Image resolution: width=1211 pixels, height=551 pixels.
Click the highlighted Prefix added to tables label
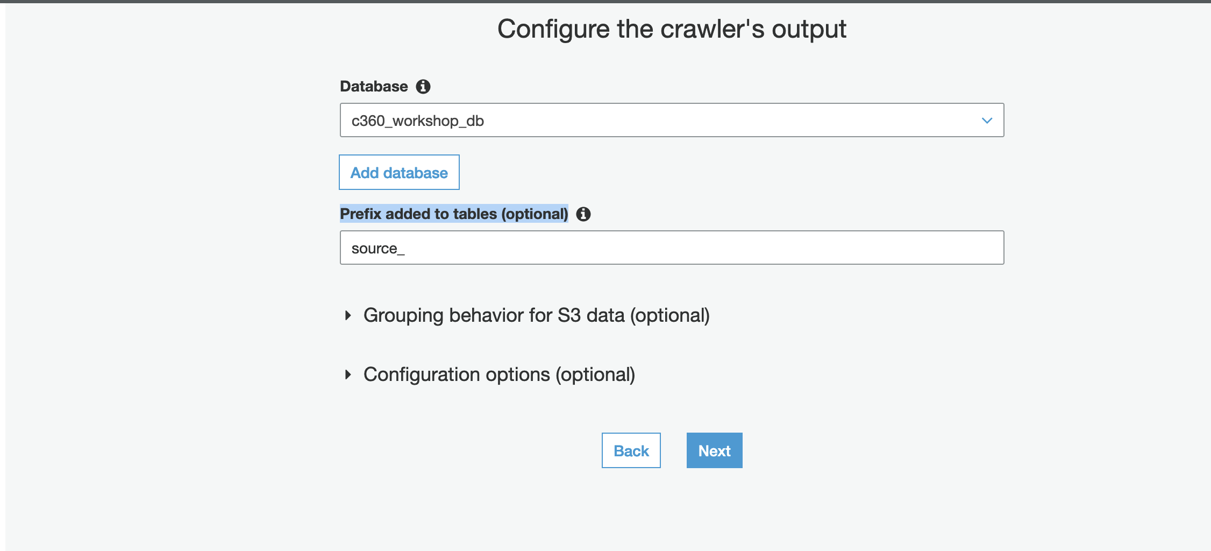click(x=454, y=214)
